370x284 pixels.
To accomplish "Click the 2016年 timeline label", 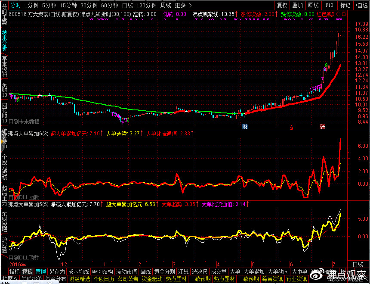I will [x=18, y=264].
